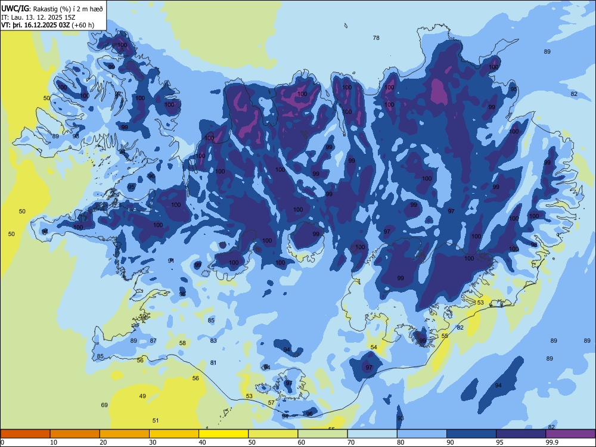Click the '78' humidity value over the northern sea
Viewport: 596px width, 447px height.
tap(376, 38)
